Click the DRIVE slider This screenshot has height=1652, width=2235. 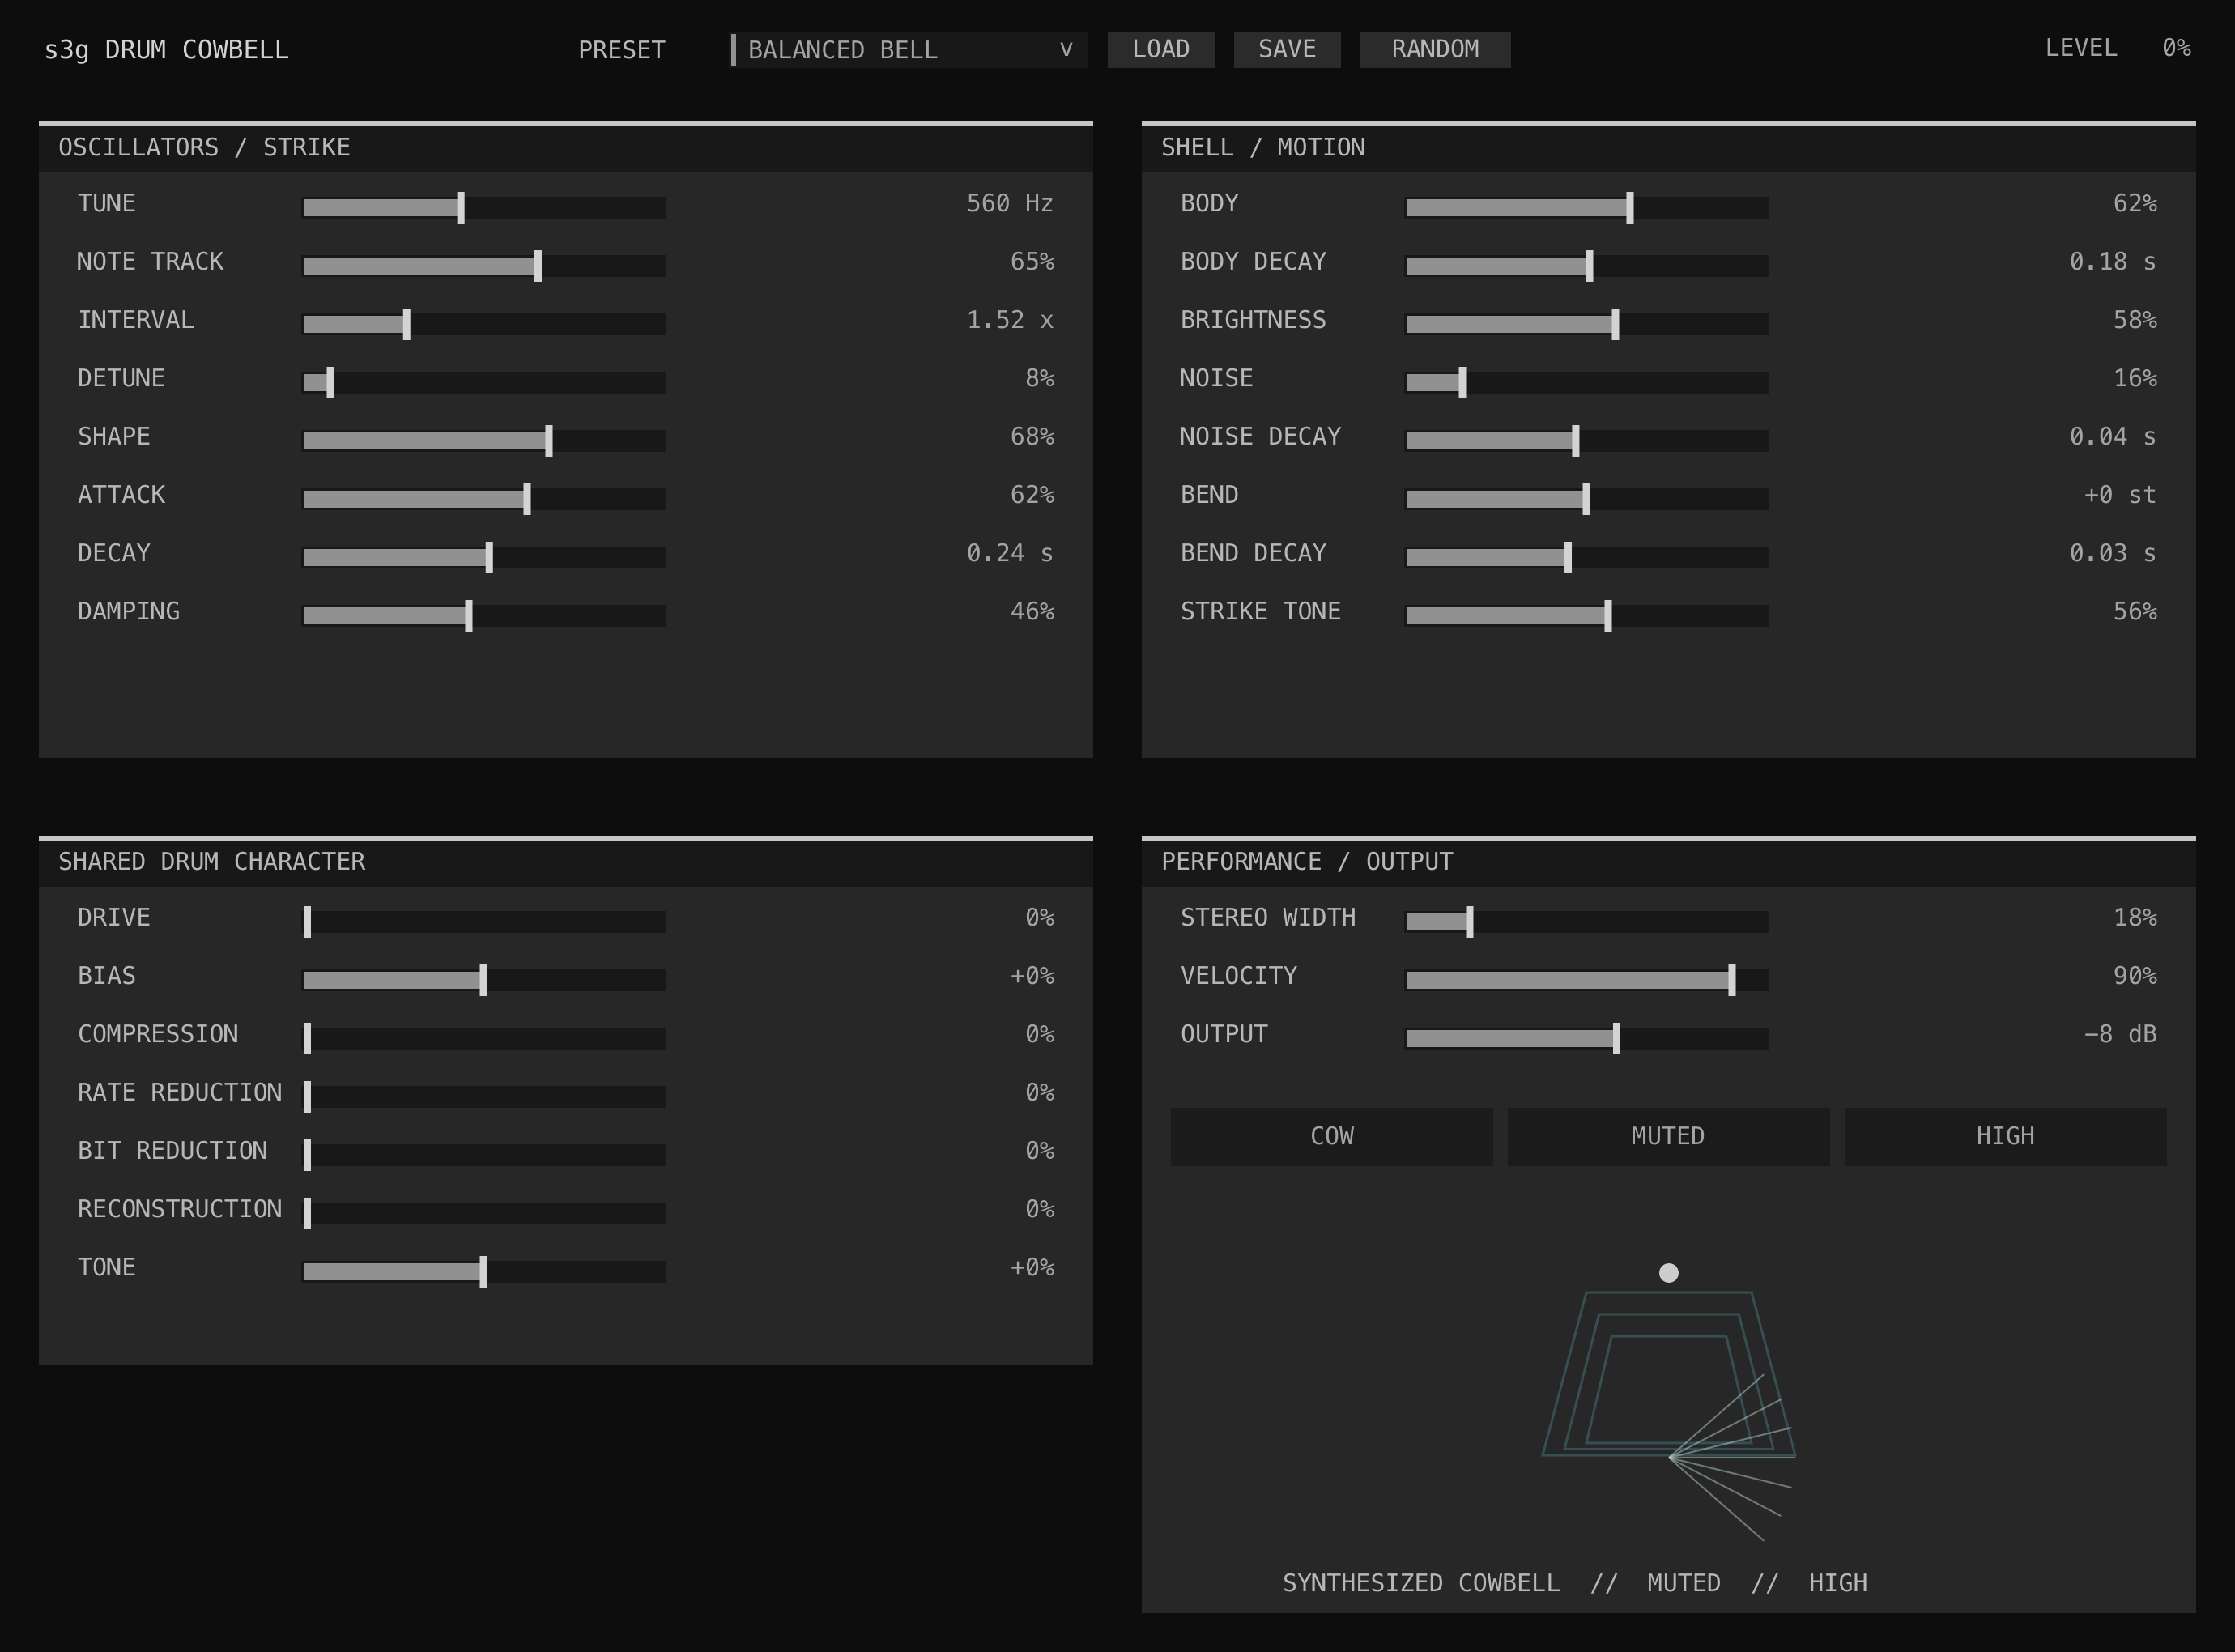tap(484, 921)
